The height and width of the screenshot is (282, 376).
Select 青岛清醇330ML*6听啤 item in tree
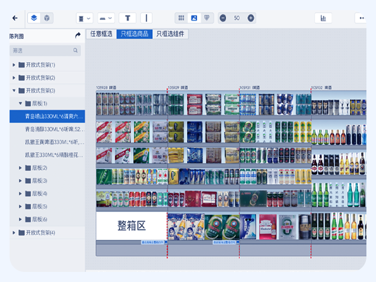point(54,129)
